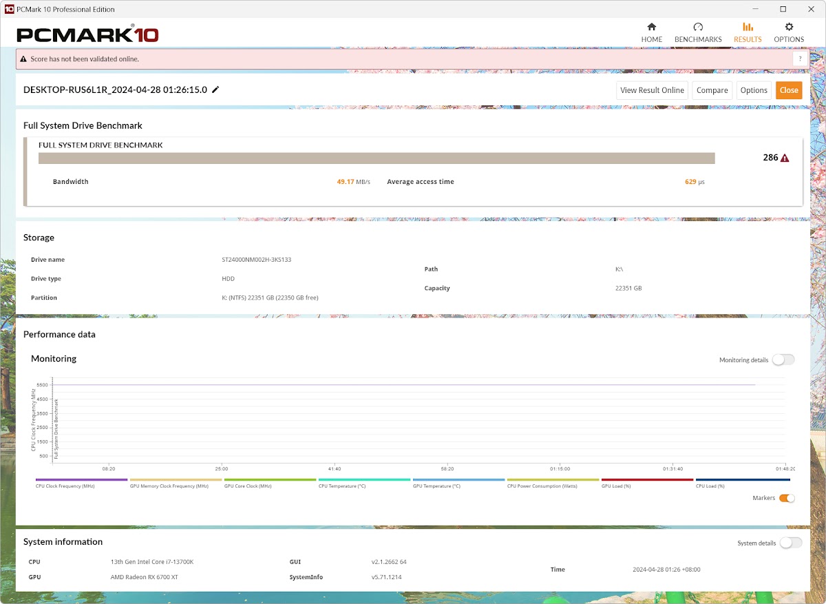Viewport: 826px width, 604px height.
Task: Click the CPU value 13th Gen Intel Core i7-13700K
Action: tap(152, 562)
